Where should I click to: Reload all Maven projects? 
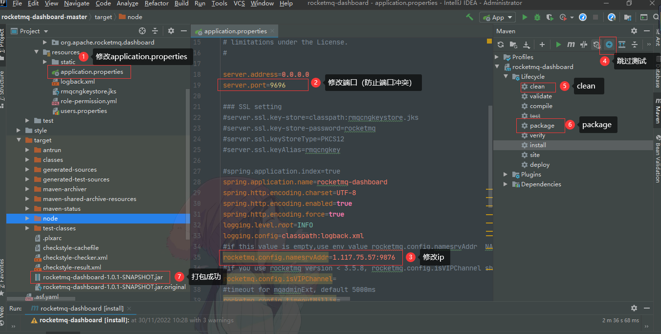pyautogui.click(x=501, y=45)
